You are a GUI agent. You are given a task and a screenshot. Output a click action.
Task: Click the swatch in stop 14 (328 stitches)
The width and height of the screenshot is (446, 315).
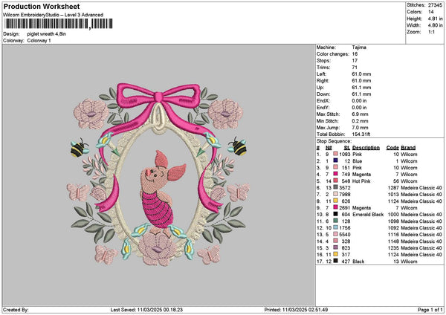[x=336, y=241]
